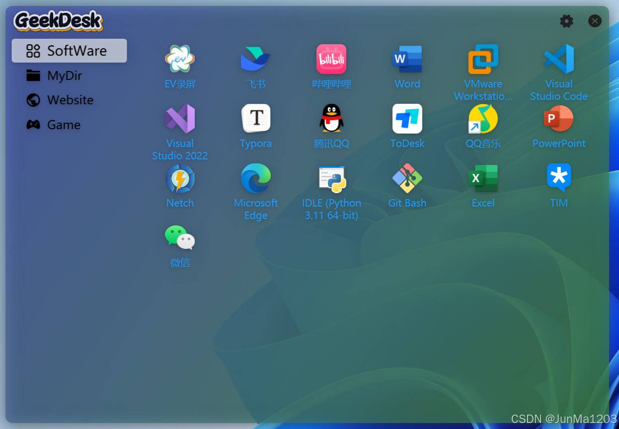Open the QQ音乐 music icon
Viewport: 619px width, 429px height.
[483, 119]
